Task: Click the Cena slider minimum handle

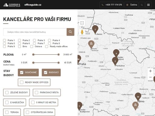Action: (33, 63)
